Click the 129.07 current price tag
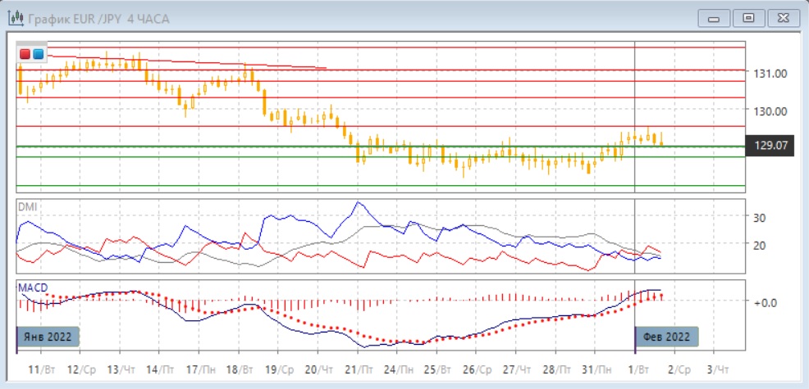This screenshot has height=389, width=809. pyautogui.click(x=770, y=146)
